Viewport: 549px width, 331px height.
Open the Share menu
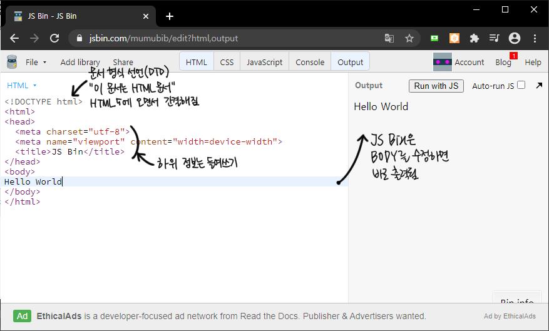(123, 63)
